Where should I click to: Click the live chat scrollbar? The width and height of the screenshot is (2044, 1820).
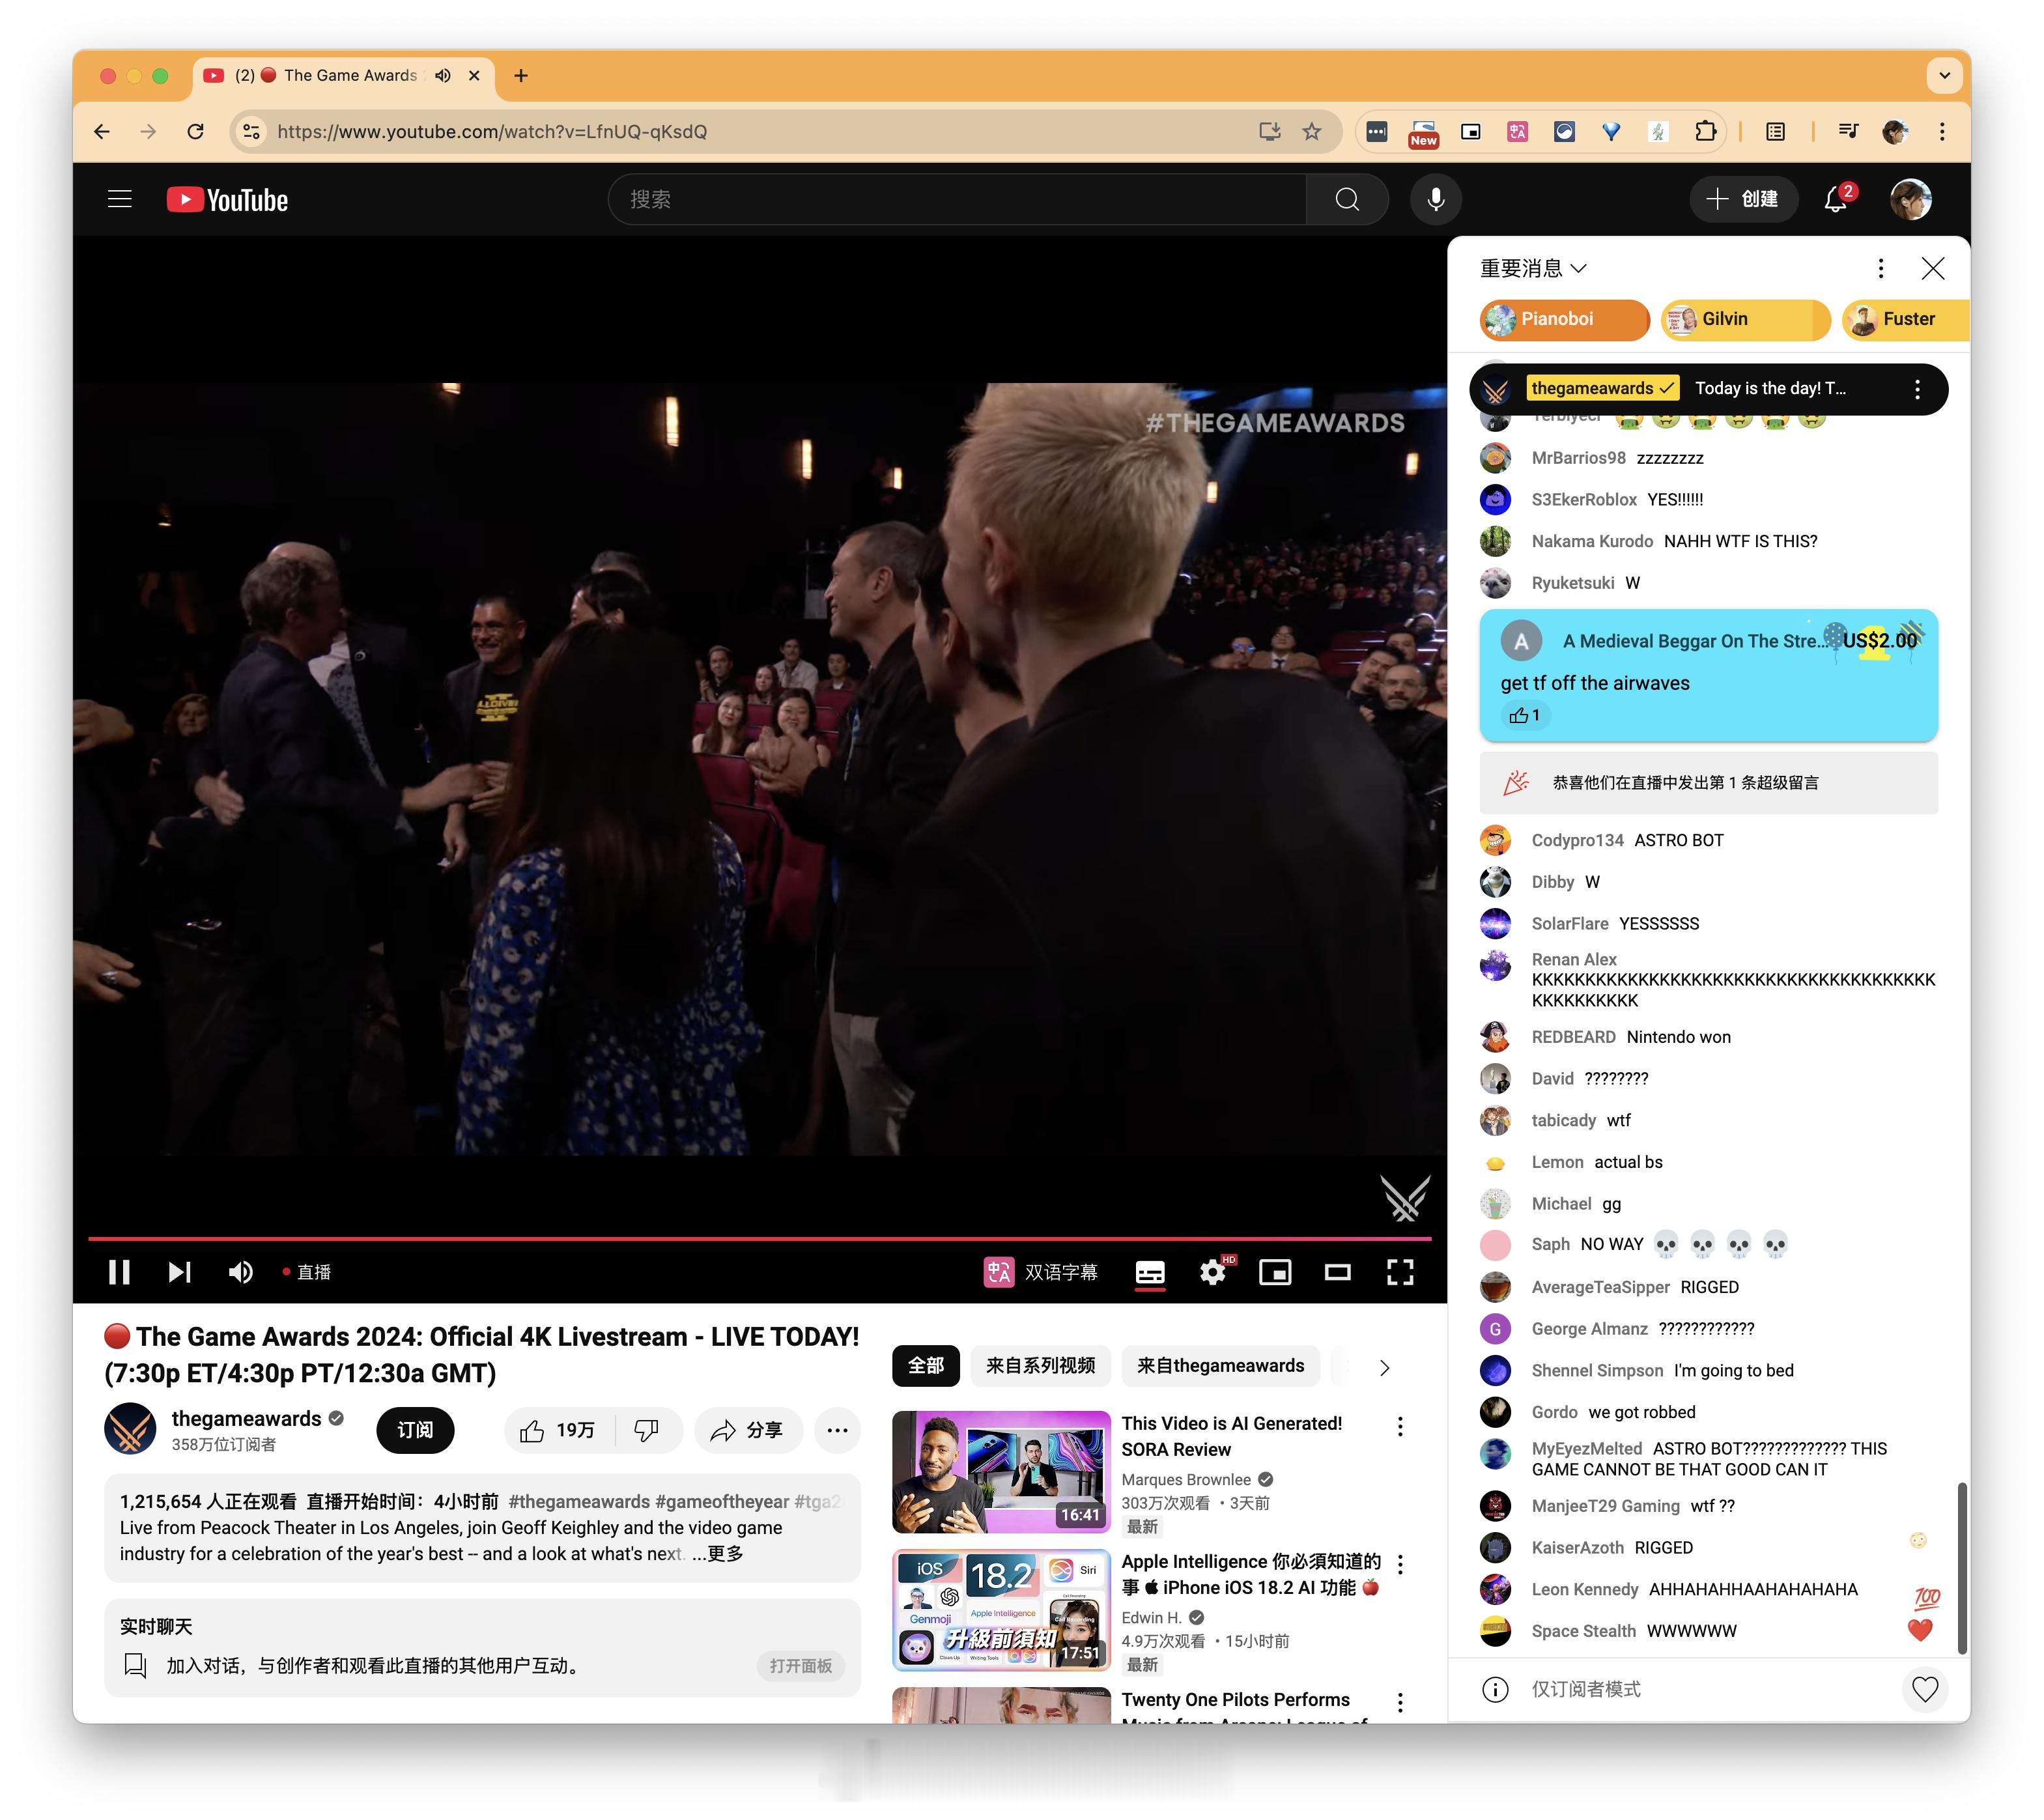pos(1962,1567)
